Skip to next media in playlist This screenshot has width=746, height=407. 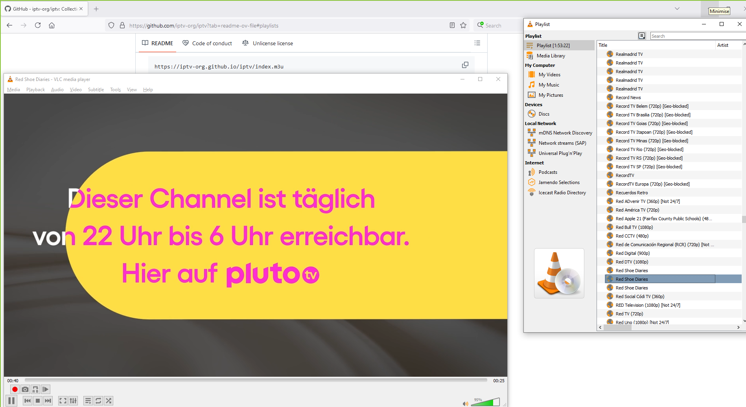click(48, 401)
